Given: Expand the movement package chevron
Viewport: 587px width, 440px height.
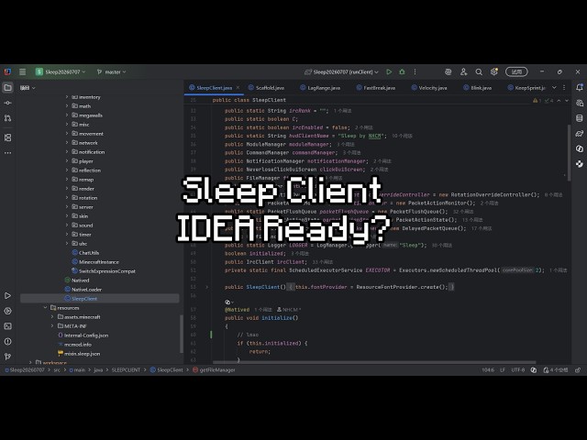Looking at the screenshot, I should point(67,134).
